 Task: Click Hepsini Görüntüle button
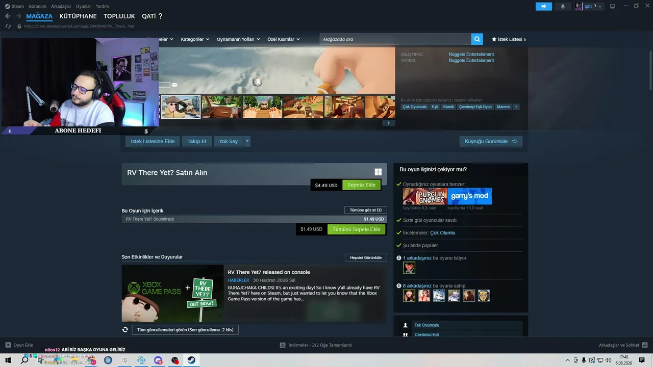click(366, 257)
